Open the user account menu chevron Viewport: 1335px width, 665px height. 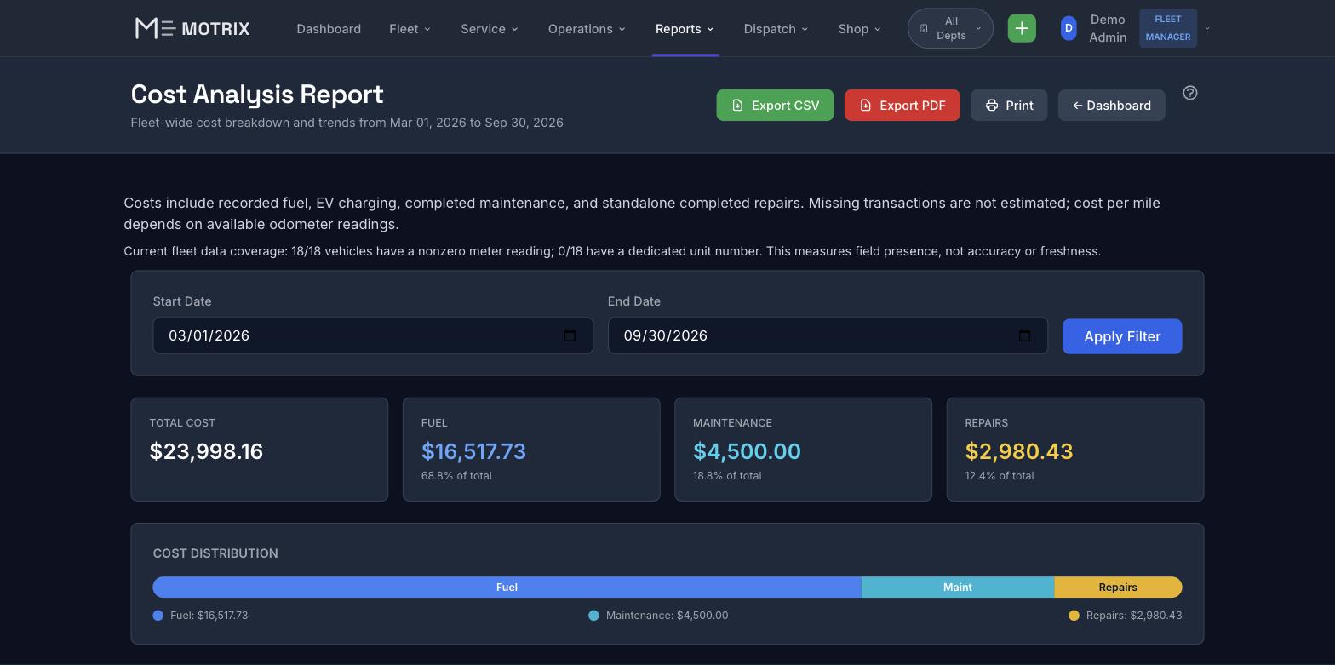point(1207,28)
